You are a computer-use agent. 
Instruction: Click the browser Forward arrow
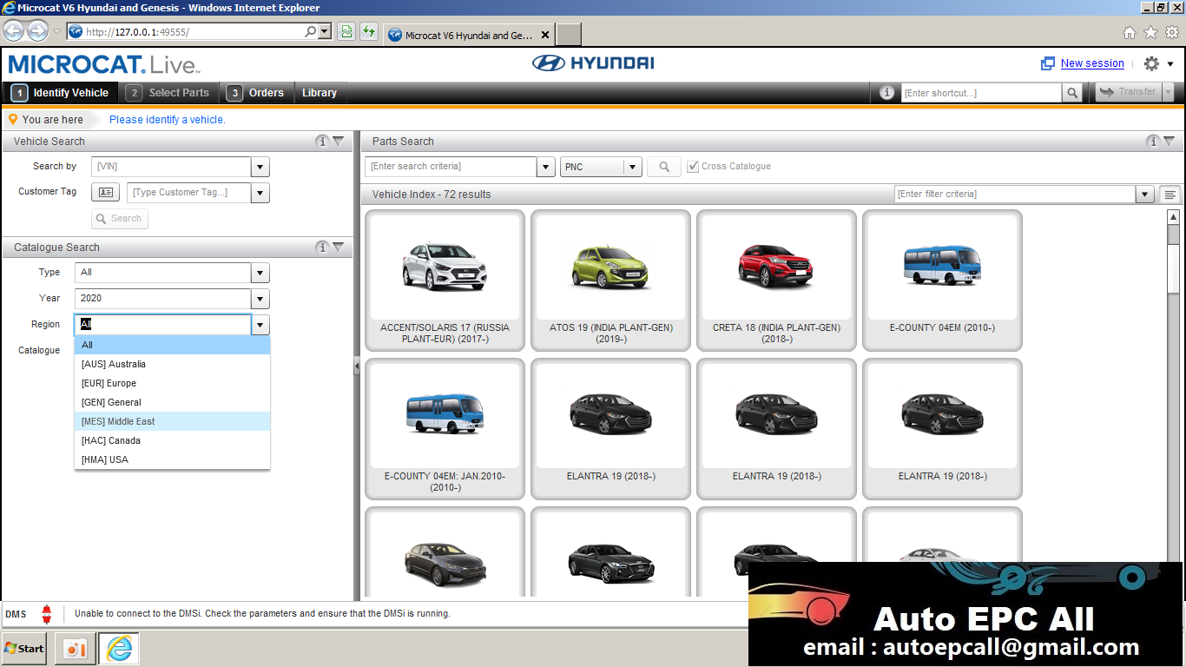pos(37,32)
